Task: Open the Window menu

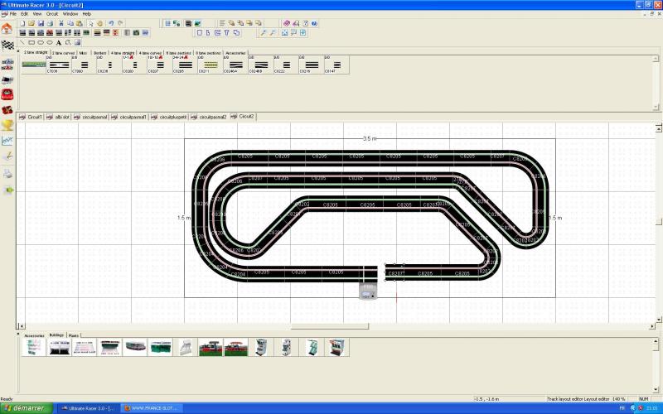Action: pyautogui.click(x=70, y=14)
